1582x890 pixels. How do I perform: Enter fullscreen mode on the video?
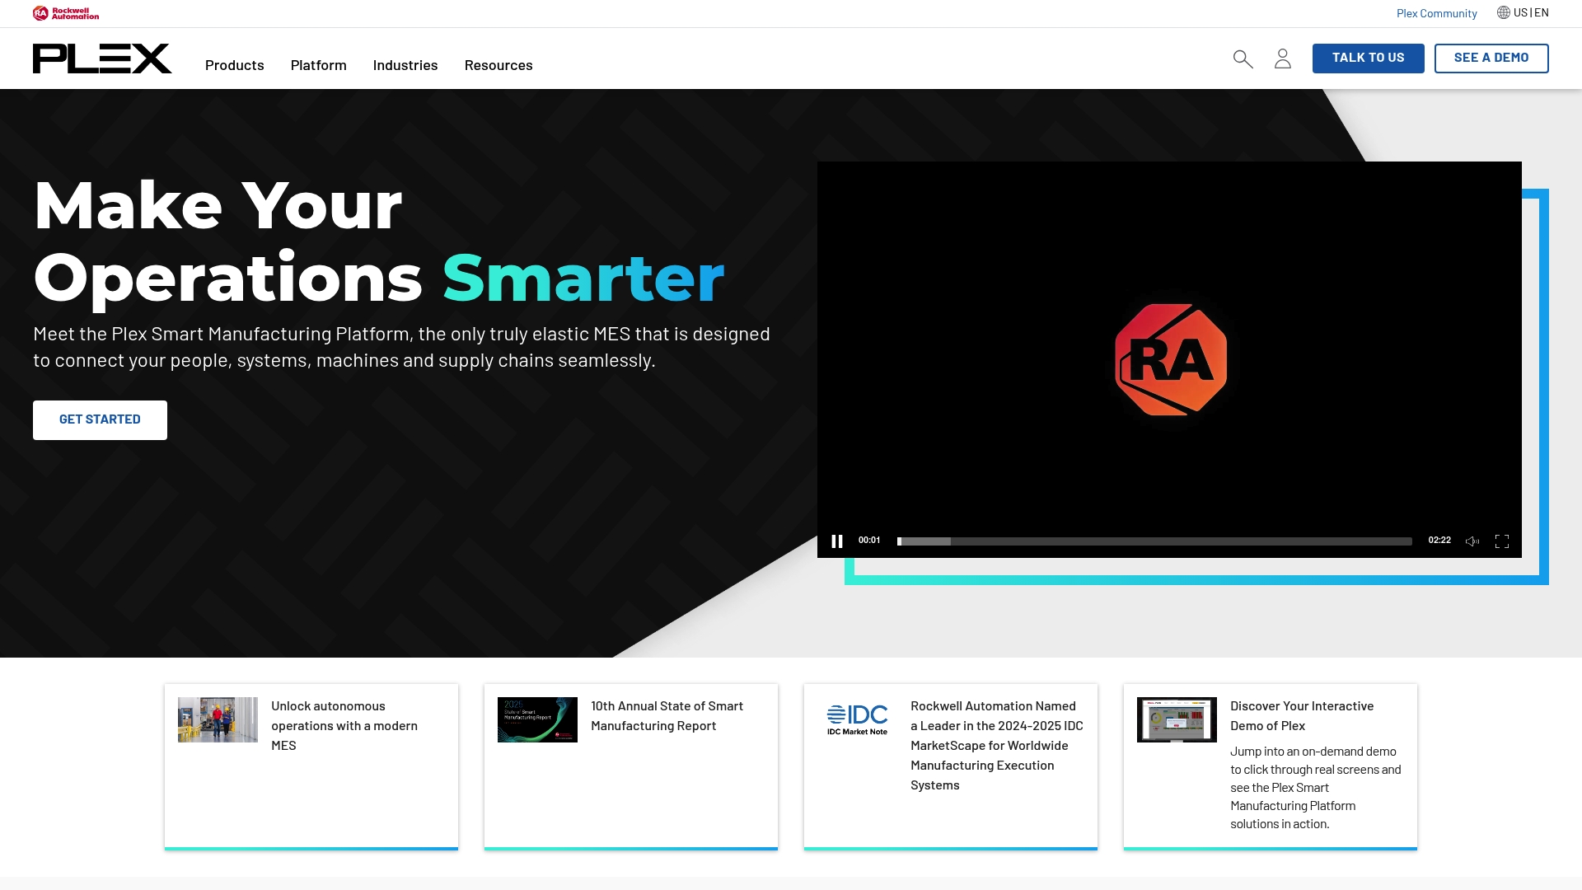coord(1502,541)
